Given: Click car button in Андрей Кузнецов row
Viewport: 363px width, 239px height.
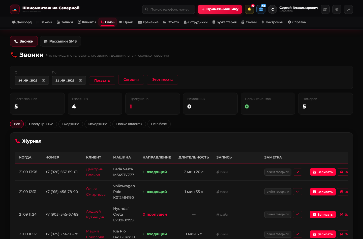Looking at the screenshot, I should click(x=342, y=215).
